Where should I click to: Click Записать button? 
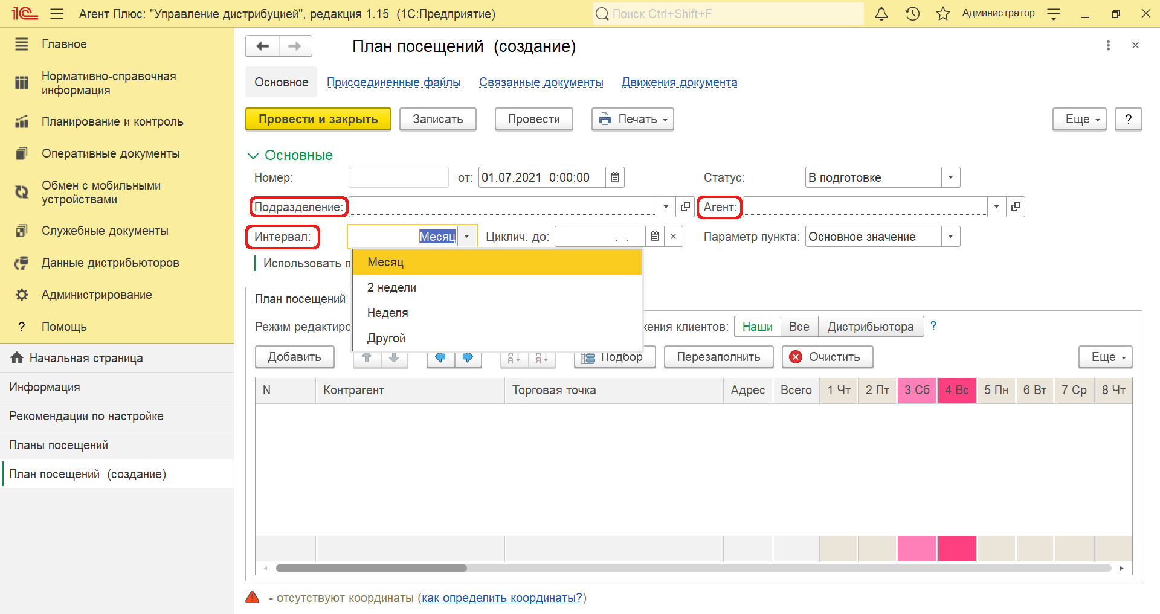438,120
